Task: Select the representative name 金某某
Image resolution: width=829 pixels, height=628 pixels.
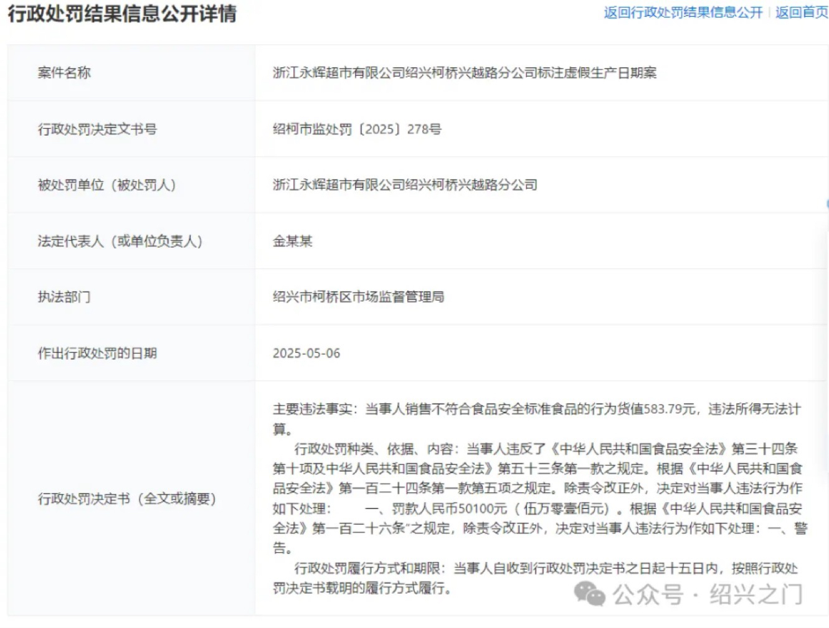Action: coord(292,241)
